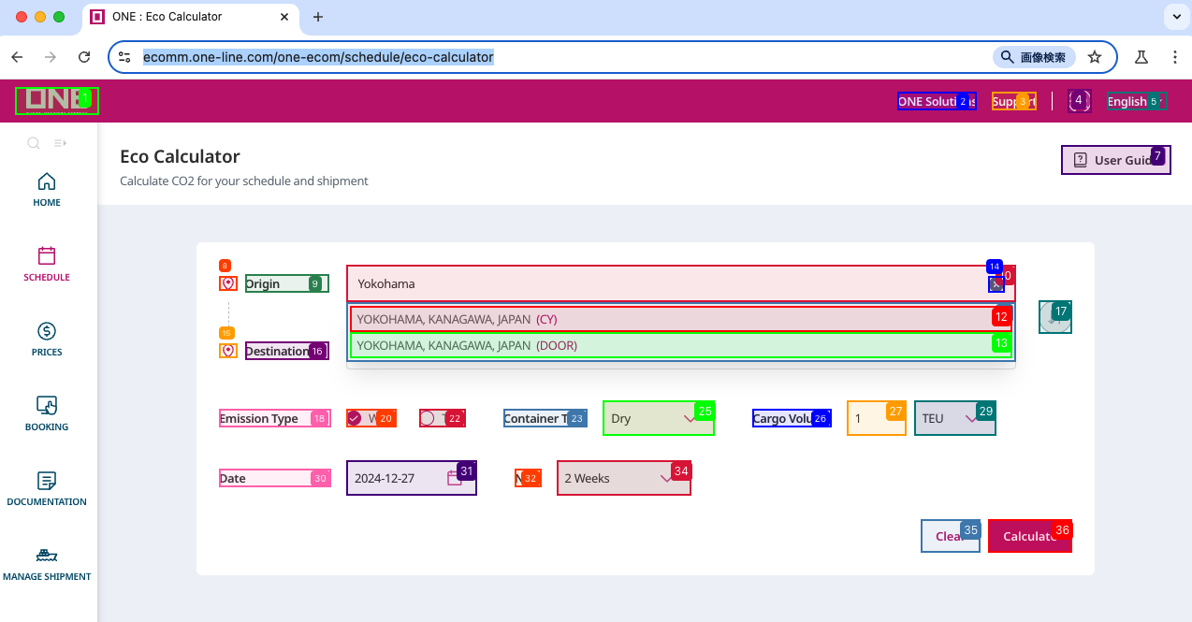The image size is (1192, 622).
Task: Select the first Emission Type radio option
Action: coord(355,418)
